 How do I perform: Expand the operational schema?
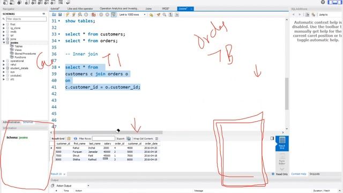click(x=4, y=61)
